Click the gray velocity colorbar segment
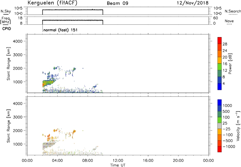The image size is (241, 167). pos(220,126)
